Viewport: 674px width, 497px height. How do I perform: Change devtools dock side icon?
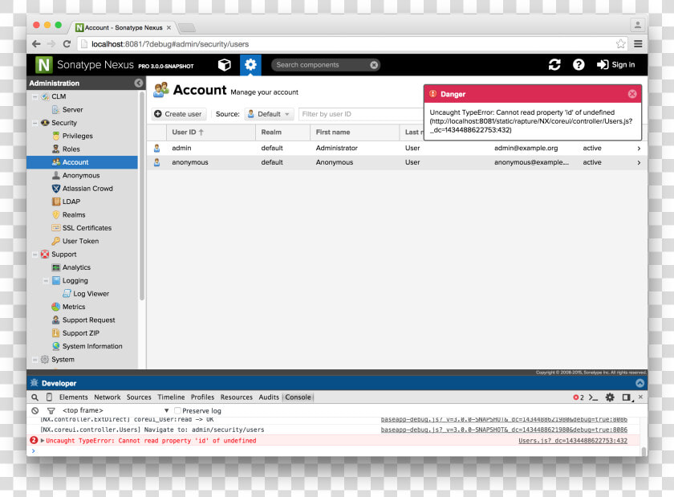pos(627,397)
